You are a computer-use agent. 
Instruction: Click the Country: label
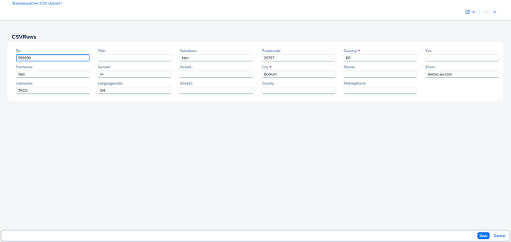[351, 51]
